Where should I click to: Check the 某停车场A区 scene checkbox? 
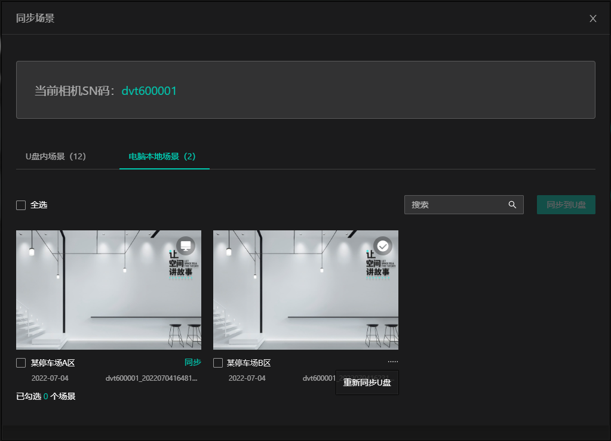[21, 363]
